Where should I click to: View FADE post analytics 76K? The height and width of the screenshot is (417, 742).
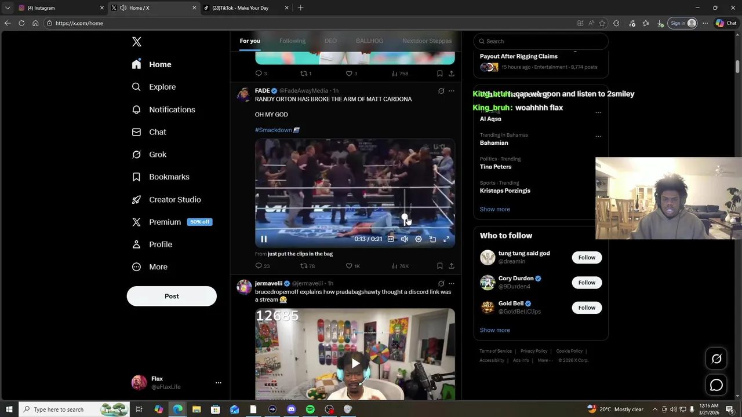(400, 266)
